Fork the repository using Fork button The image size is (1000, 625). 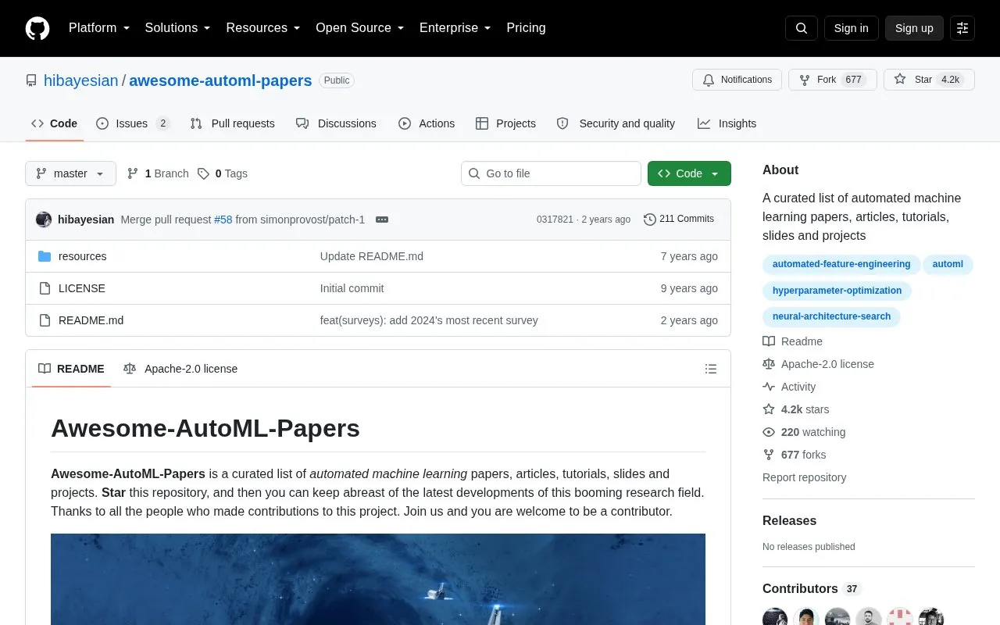click(x=832, y=80)
